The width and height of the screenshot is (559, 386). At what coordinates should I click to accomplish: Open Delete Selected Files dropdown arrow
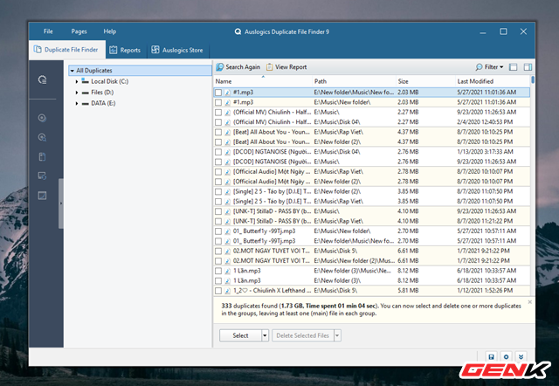[337, 335]
